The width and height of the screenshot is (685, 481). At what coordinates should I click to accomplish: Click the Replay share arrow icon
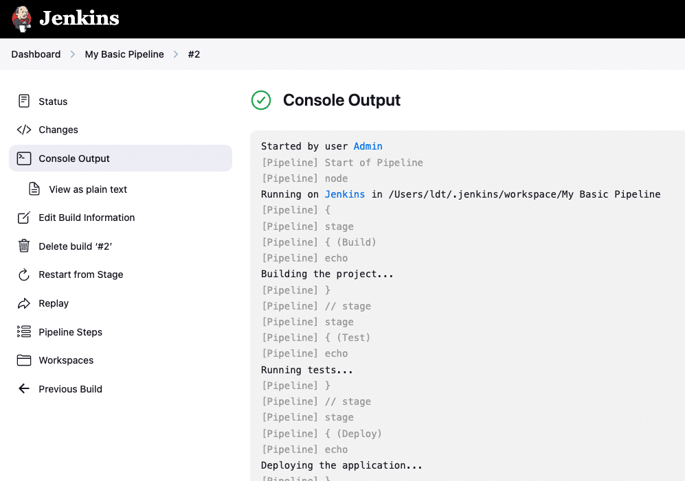(x=24, y=303)
